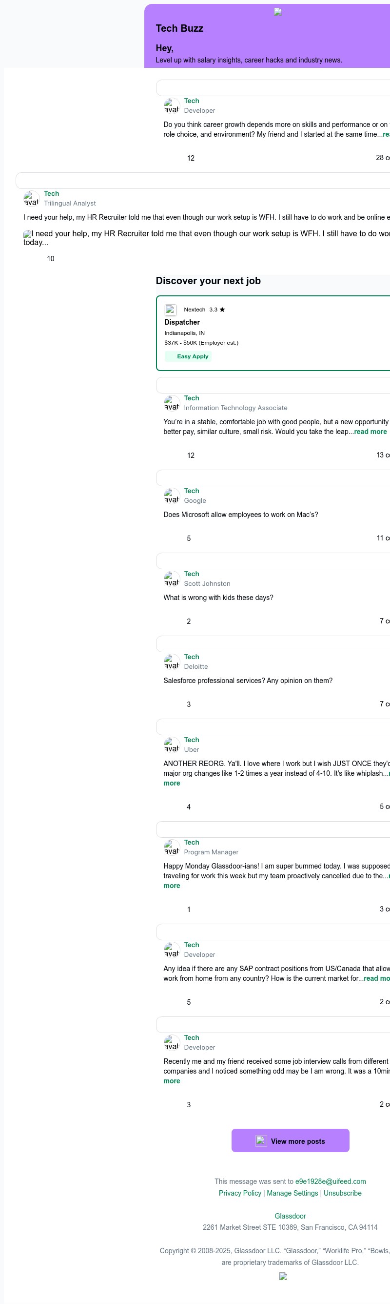This screenshot has width=390, height=1304.
Task: Open Manage Settings from the footer
Action: (293, 1193)
